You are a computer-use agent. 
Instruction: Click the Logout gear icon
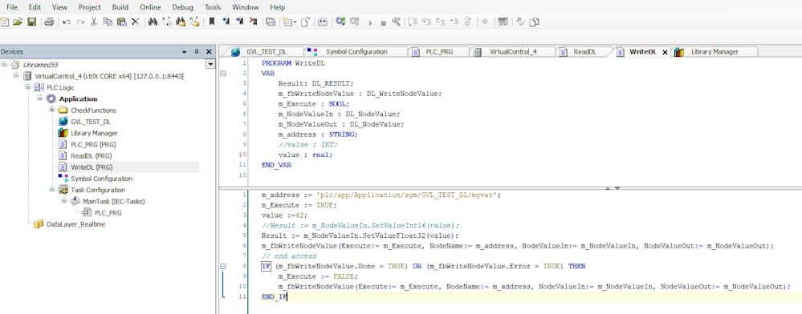tap(355, 22)
